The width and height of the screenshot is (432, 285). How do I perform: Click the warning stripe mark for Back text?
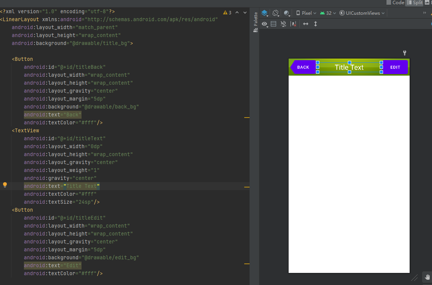click(247, 118)
